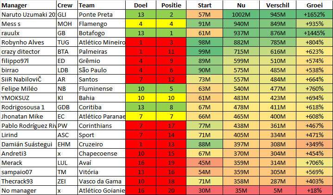Click the Robynho Alves manager cell
Viewport: 333px width, 195px height.
tap(28, 43)
